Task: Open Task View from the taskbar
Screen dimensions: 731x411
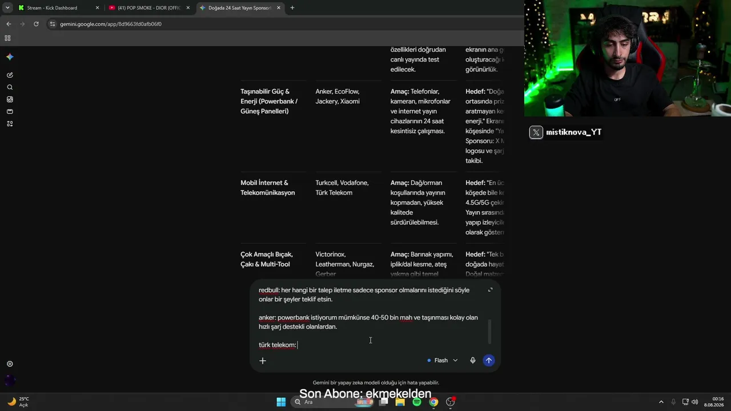Action: click(384, 402)
